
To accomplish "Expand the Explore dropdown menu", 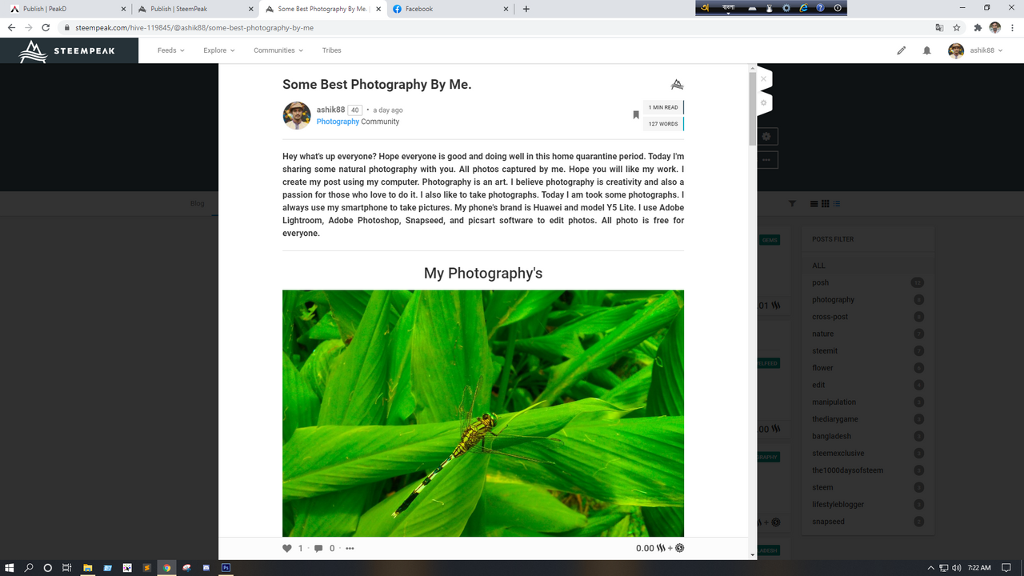I will pyautogui.click(x=218, y=50).
